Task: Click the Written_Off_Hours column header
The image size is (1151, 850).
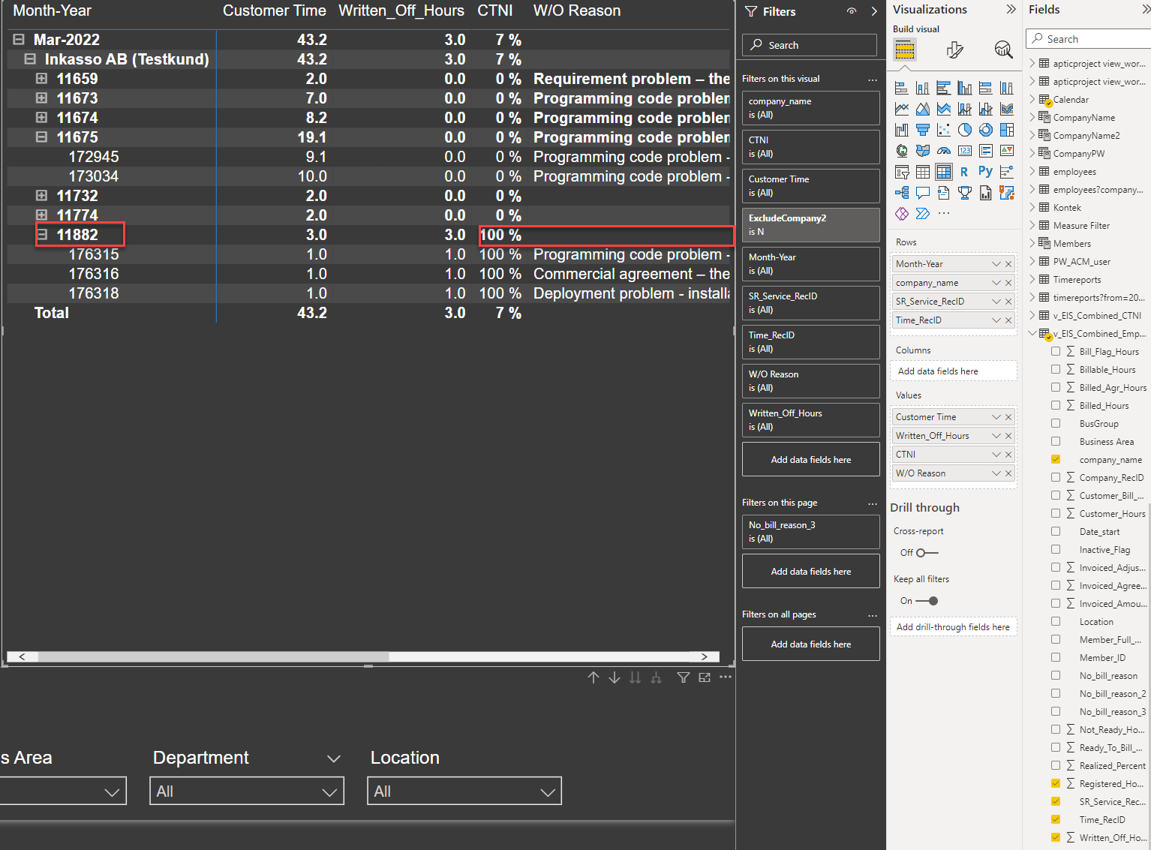Action: (x=401, y=11)
